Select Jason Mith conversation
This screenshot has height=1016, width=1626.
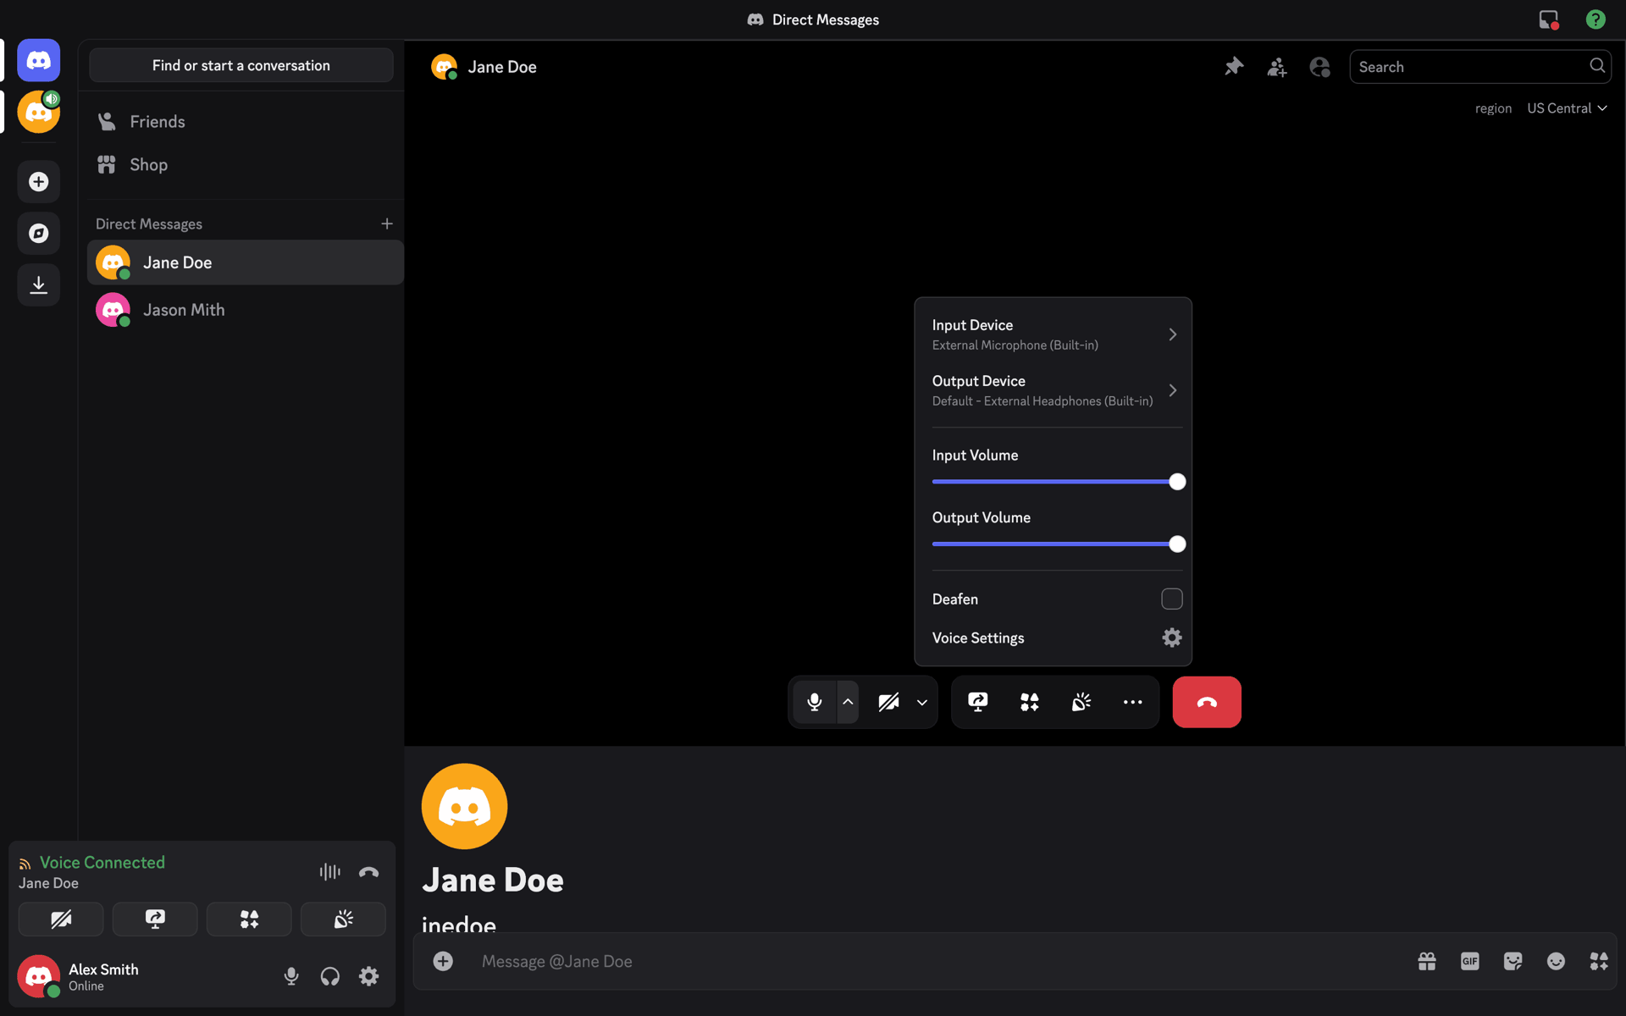click(x=246, y=310)
